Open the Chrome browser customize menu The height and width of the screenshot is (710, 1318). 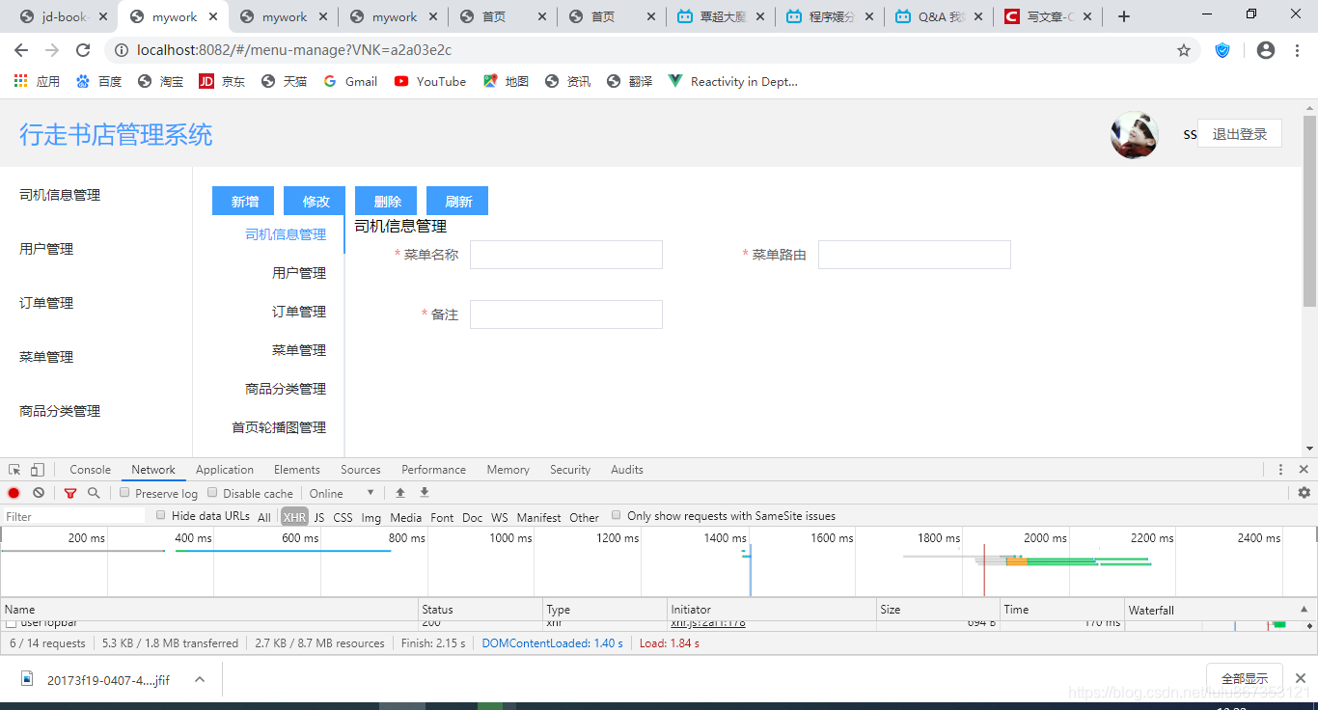1297,49
